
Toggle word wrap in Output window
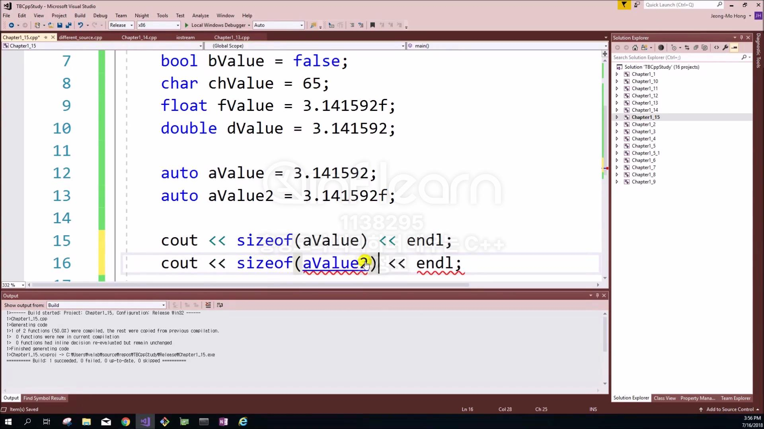[220, 305]
